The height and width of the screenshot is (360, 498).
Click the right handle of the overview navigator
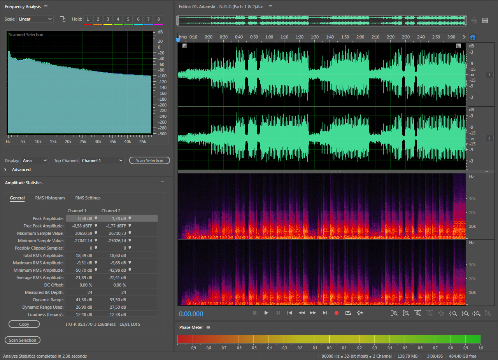[x=465, y=21]
